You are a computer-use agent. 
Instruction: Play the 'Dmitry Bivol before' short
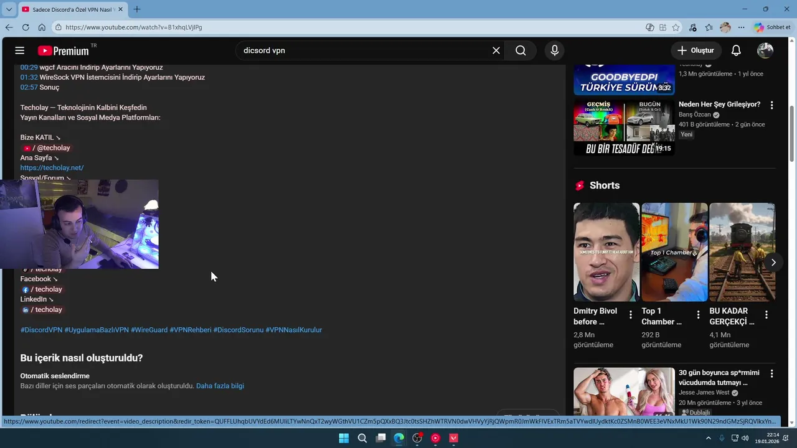[606, 252]
